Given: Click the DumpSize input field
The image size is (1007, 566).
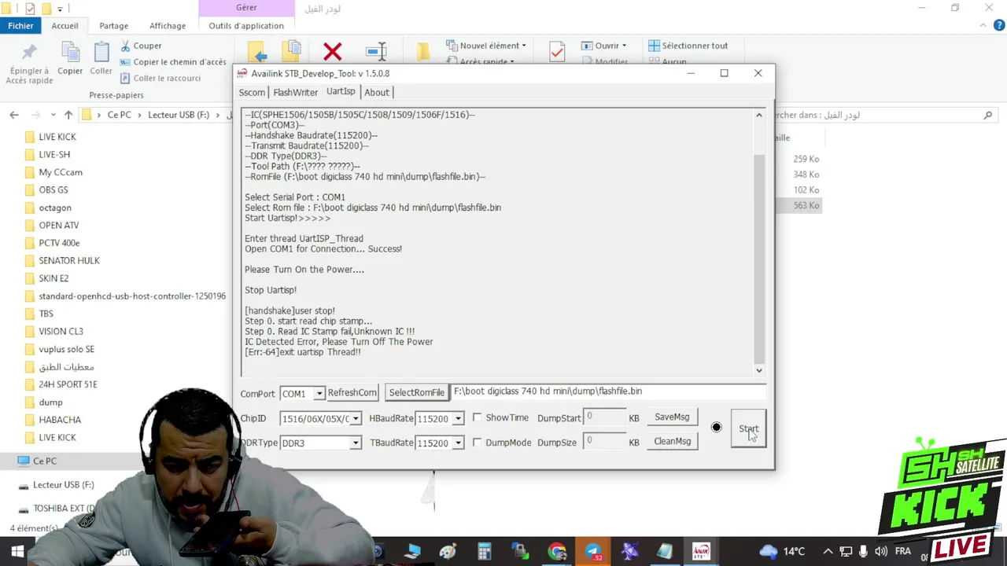Looking at the screenshot, I should click(x=604, y=442).
